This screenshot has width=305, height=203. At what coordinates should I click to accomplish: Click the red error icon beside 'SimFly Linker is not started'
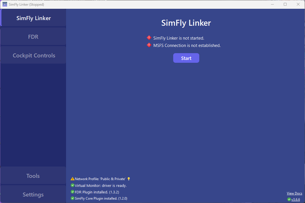point(149,38)
